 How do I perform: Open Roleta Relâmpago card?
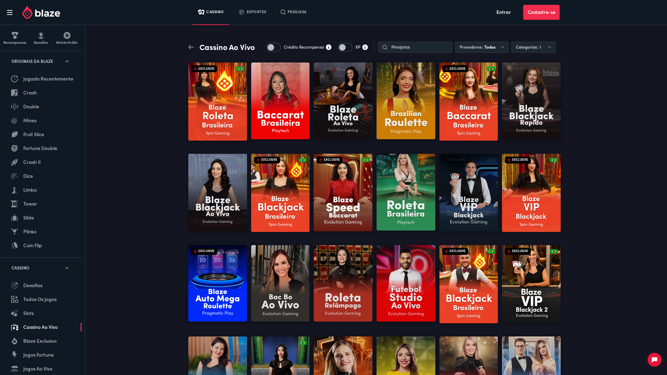pyautogui.click(x=343, y=283)
